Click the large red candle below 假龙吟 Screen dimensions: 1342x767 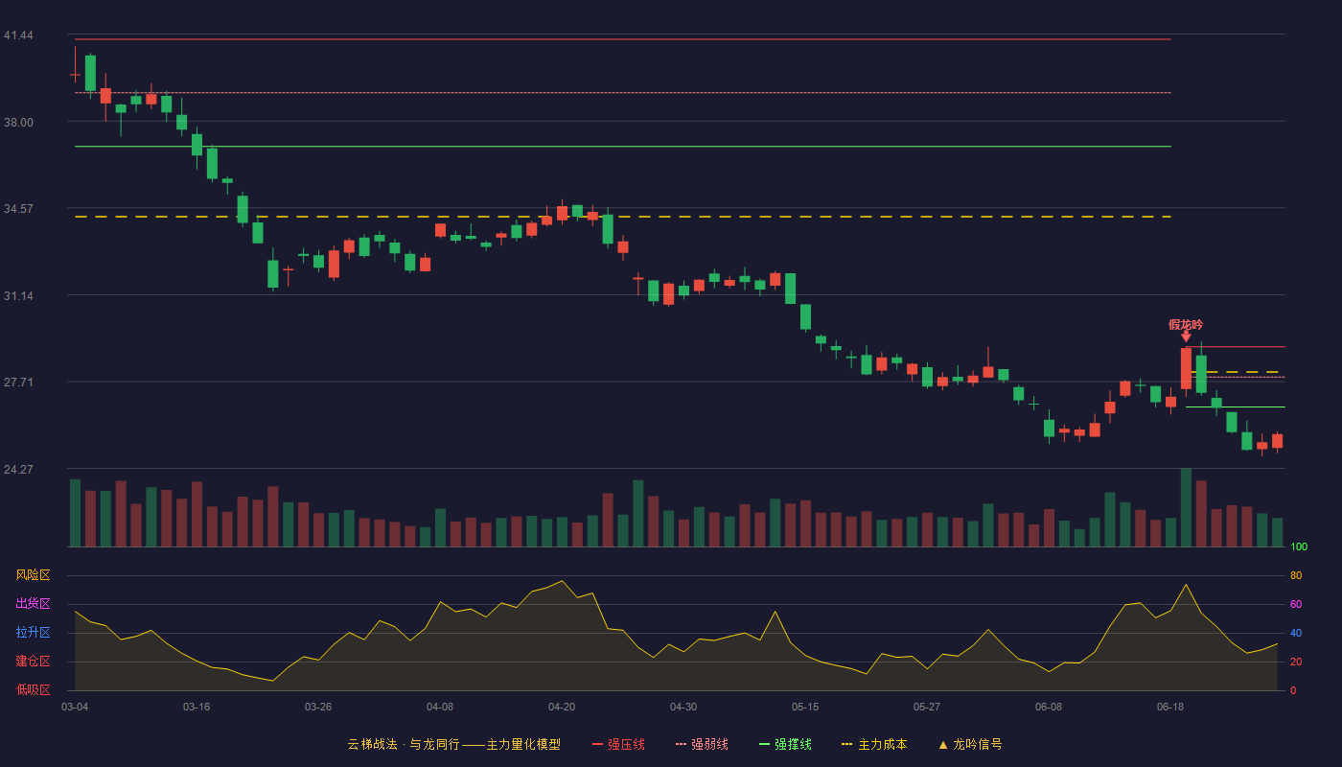(1186, 369)
